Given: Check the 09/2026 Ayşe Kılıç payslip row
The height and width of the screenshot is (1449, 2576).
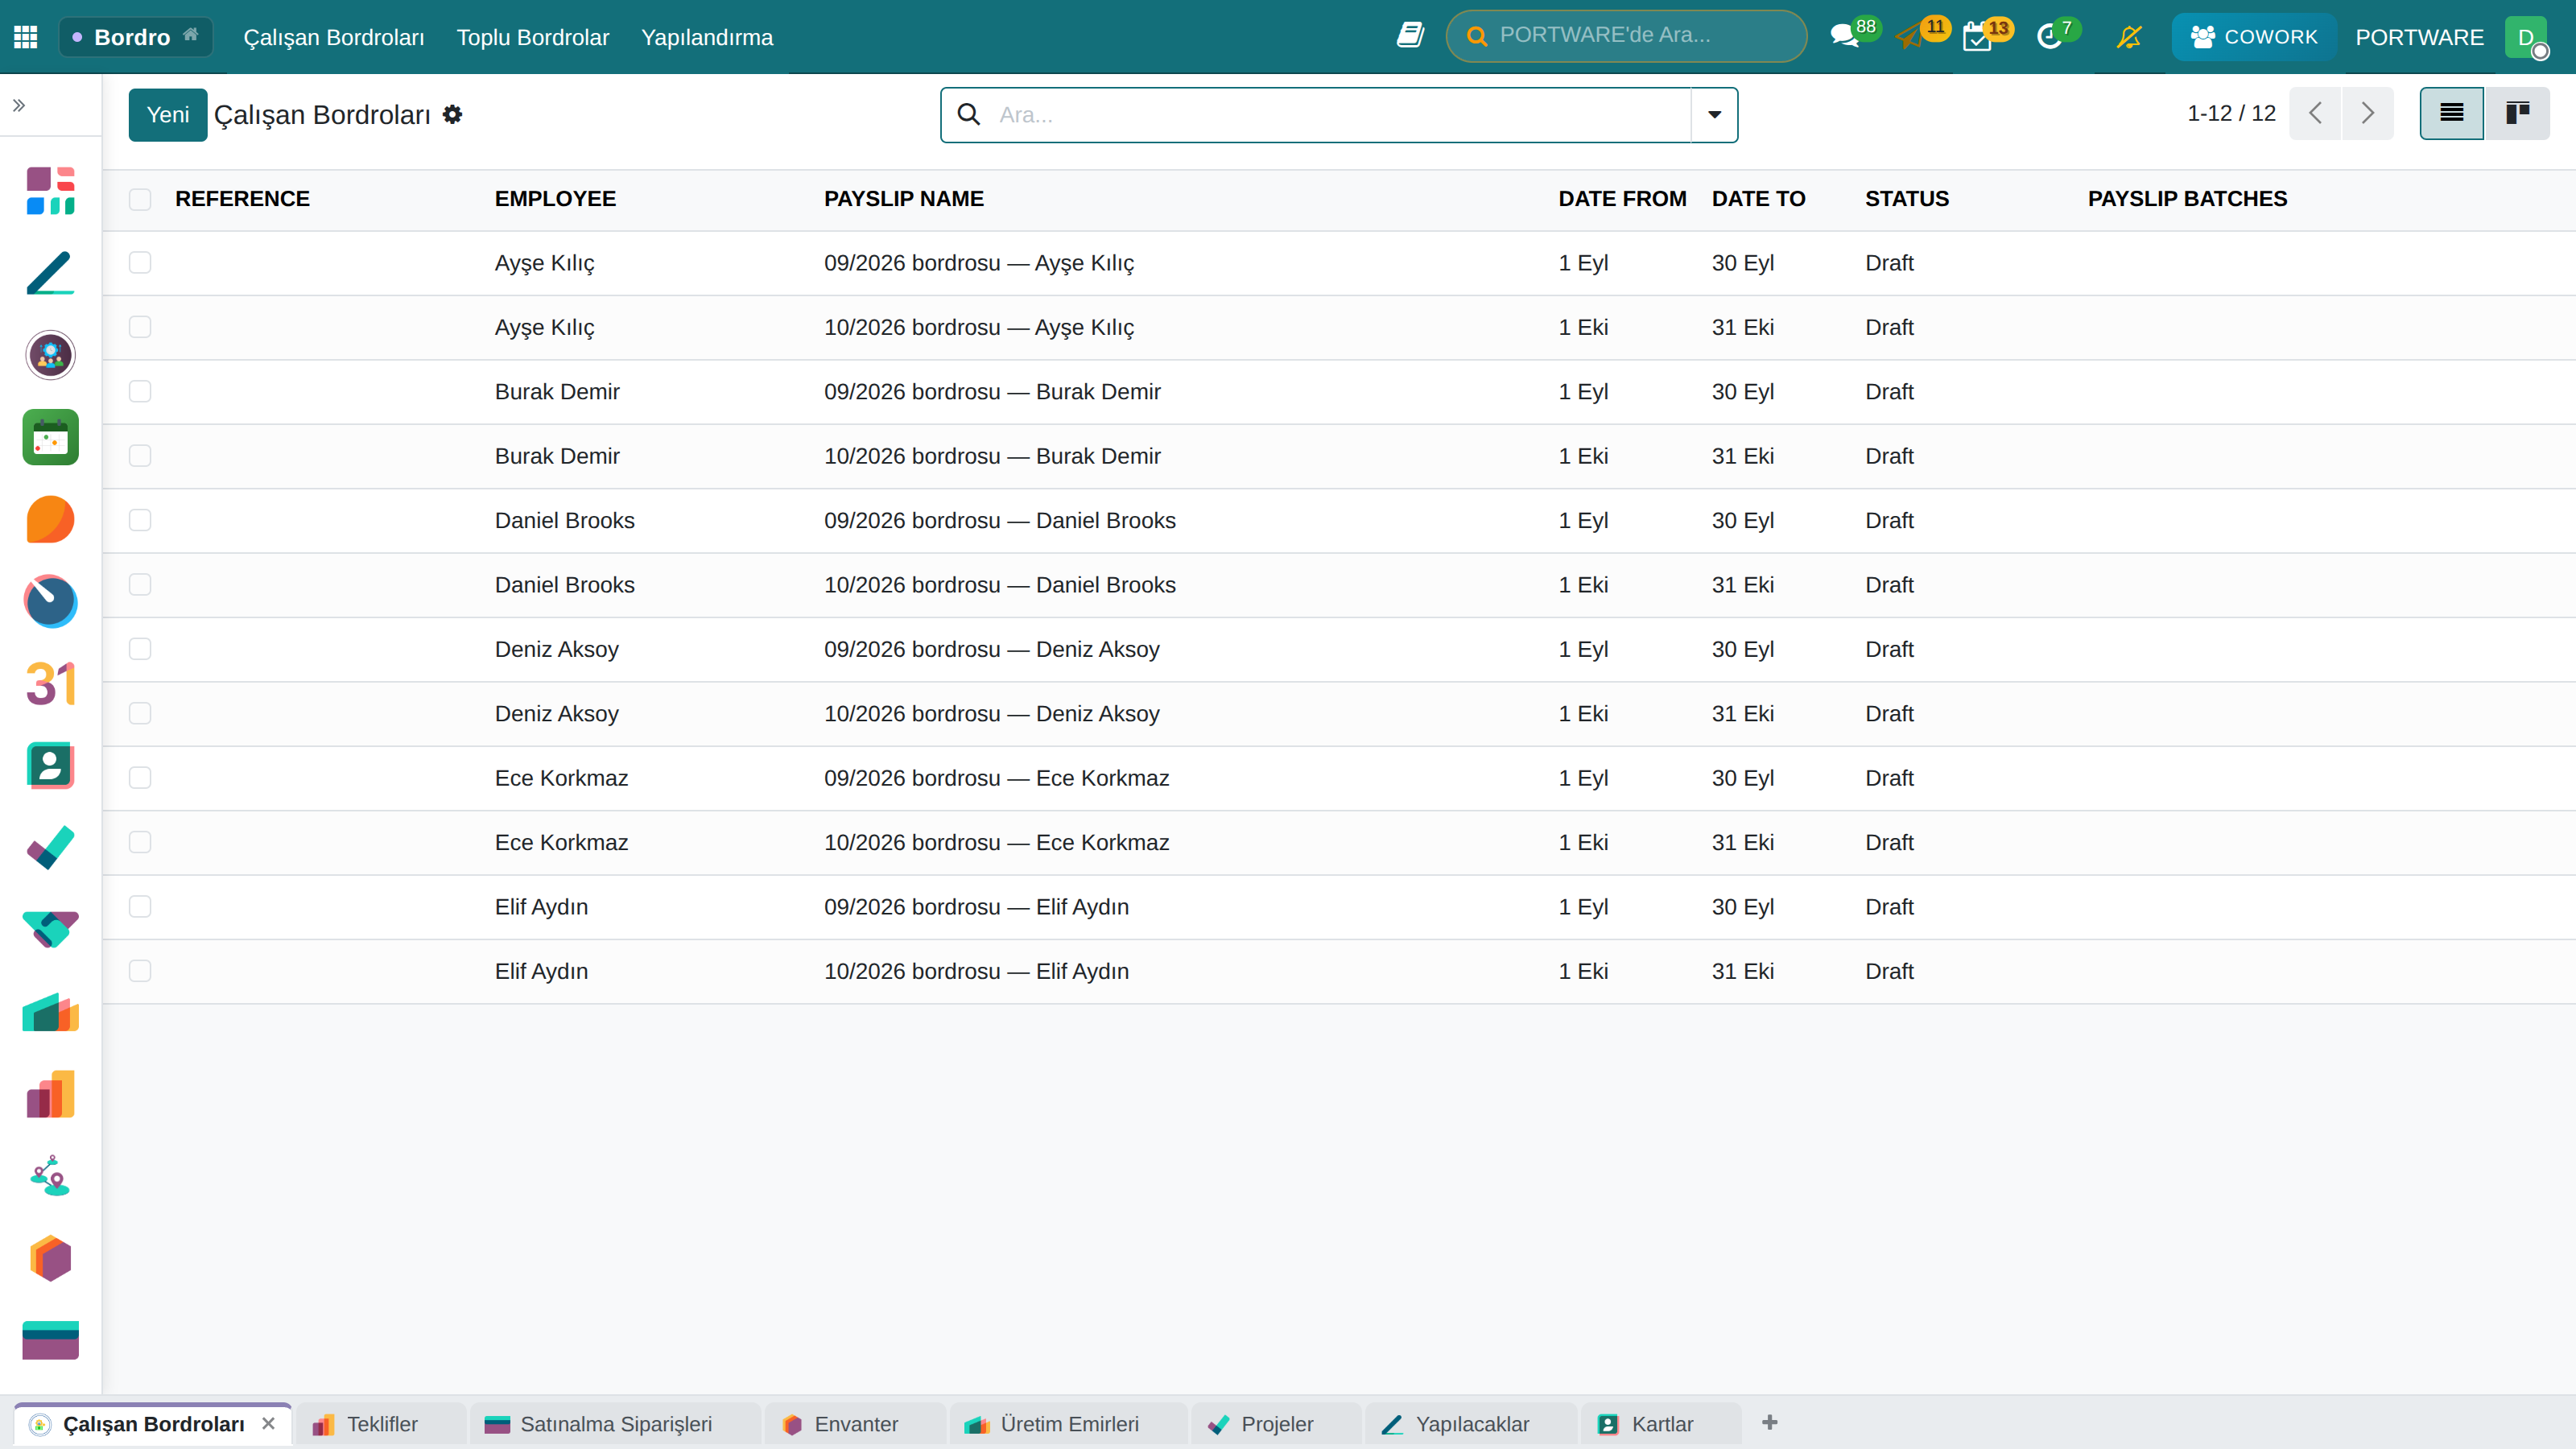Looking at the screenshot, I should point(140,263).
